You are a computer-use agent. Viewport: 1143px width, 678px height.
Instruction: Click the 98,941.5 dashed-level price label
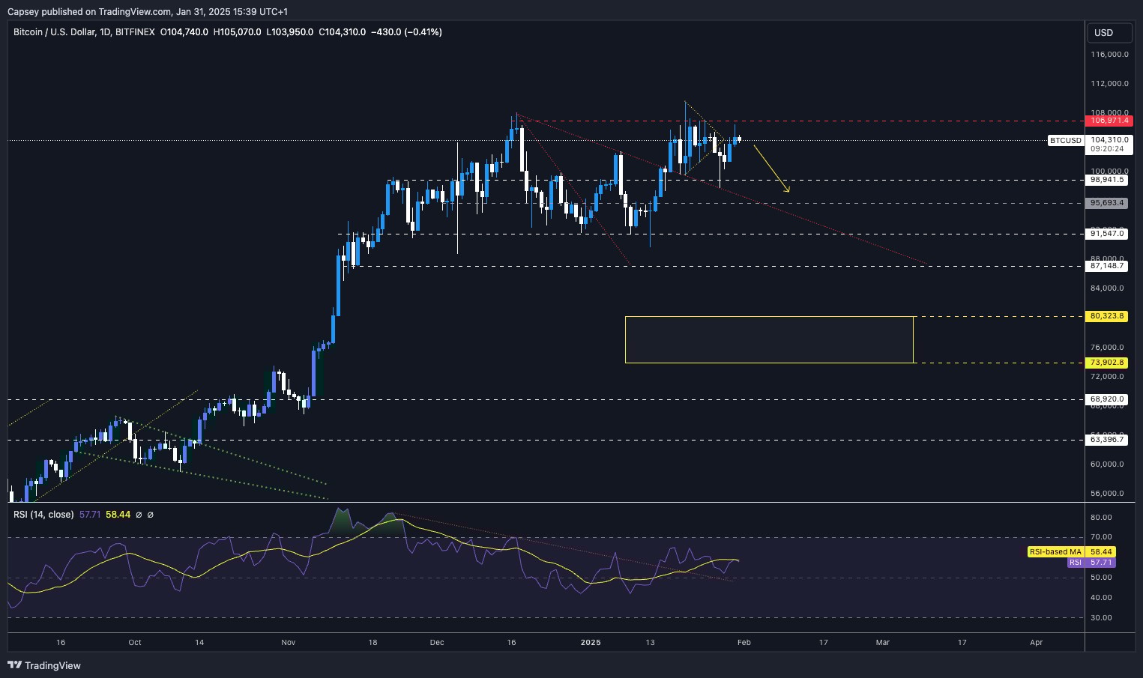[1107, 180]
